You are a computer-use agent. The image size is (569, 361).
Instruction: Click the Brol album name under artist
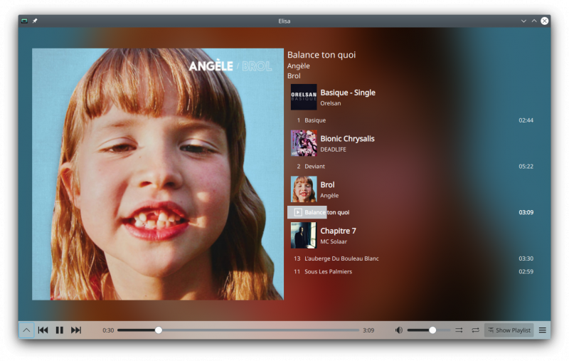tap(294, 76)
